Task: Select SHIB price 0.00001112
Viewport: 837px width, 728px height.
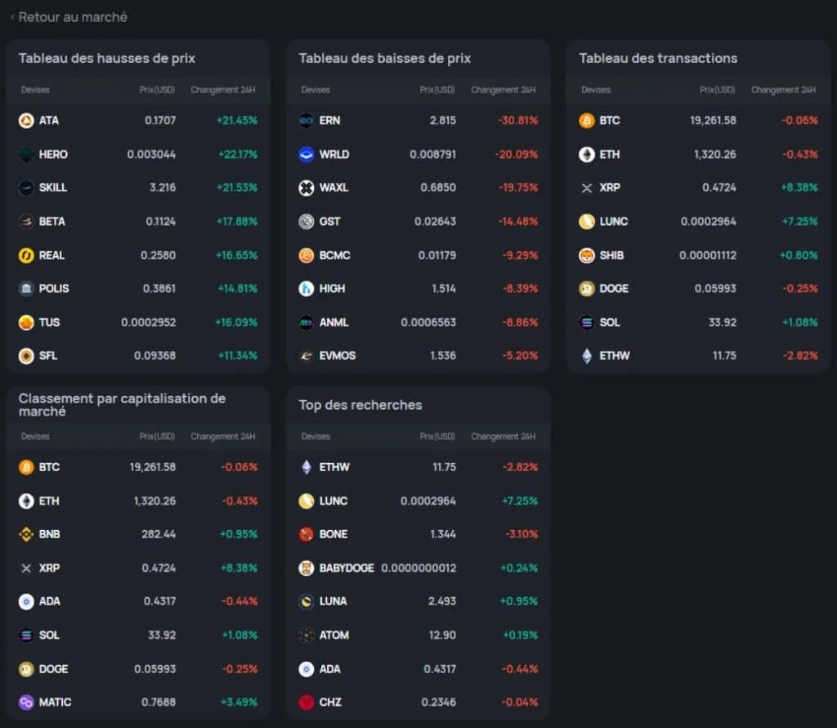Action: click(x=708, y=255)
